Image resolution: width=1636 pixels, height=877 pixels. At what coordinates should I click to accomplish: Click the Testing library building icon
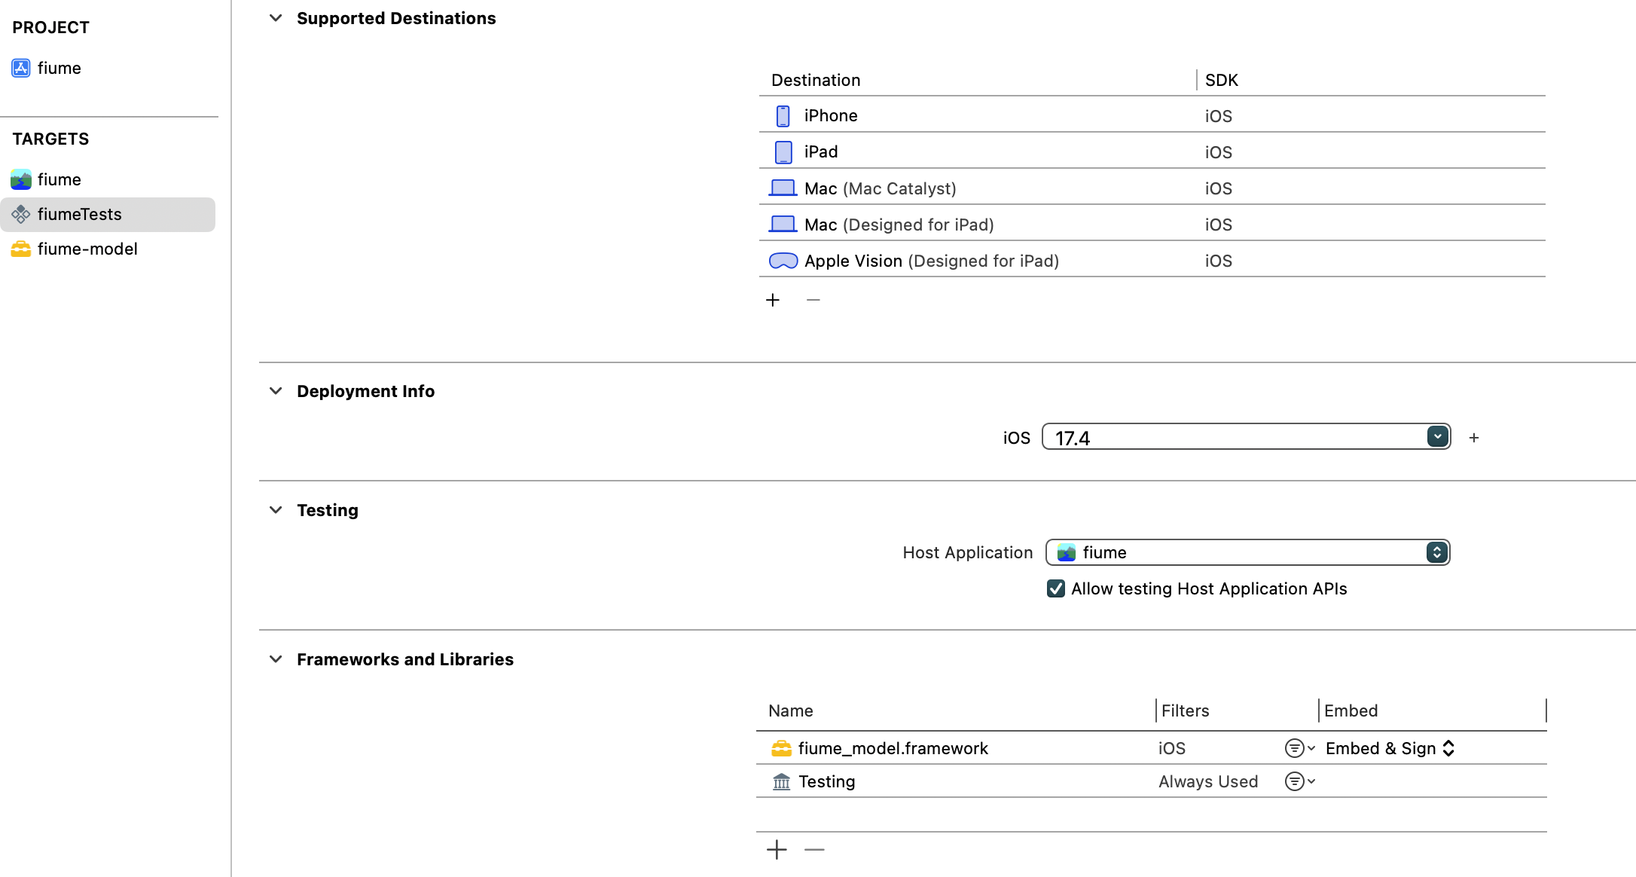click(782, 781)
